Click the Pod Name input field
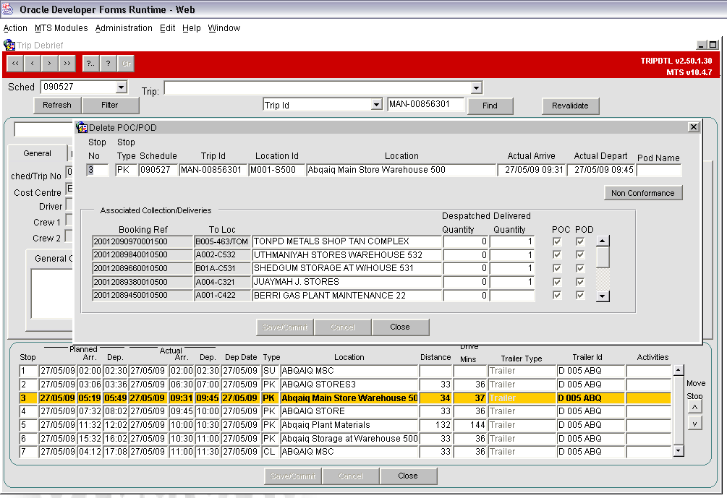 659,170
